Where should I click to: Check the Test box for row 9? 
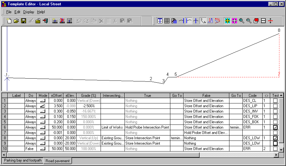[275, 143]
